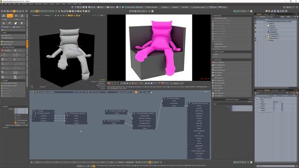The height and width of the screenshot is (168, 299).
Task: Click the speech bubble icon in bottom status bar
Action: (88, 166)
